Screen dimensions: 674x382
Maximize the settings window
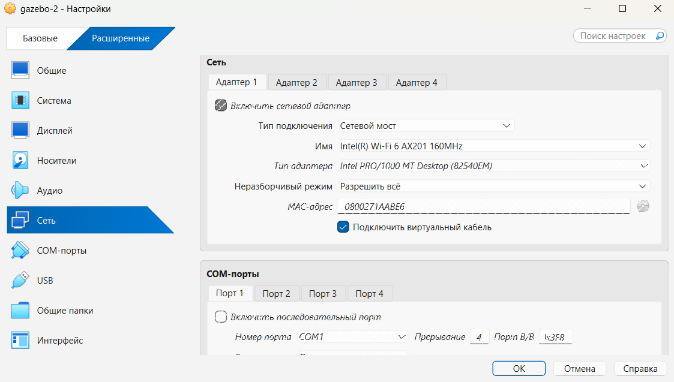[x=622, y=8]
